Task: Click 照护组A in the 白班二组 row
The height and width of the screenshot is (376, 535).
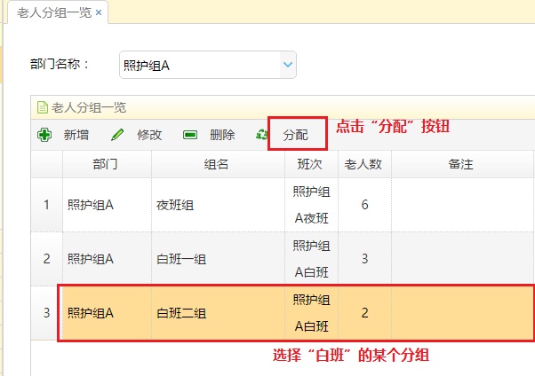Action: click(91, 313)
